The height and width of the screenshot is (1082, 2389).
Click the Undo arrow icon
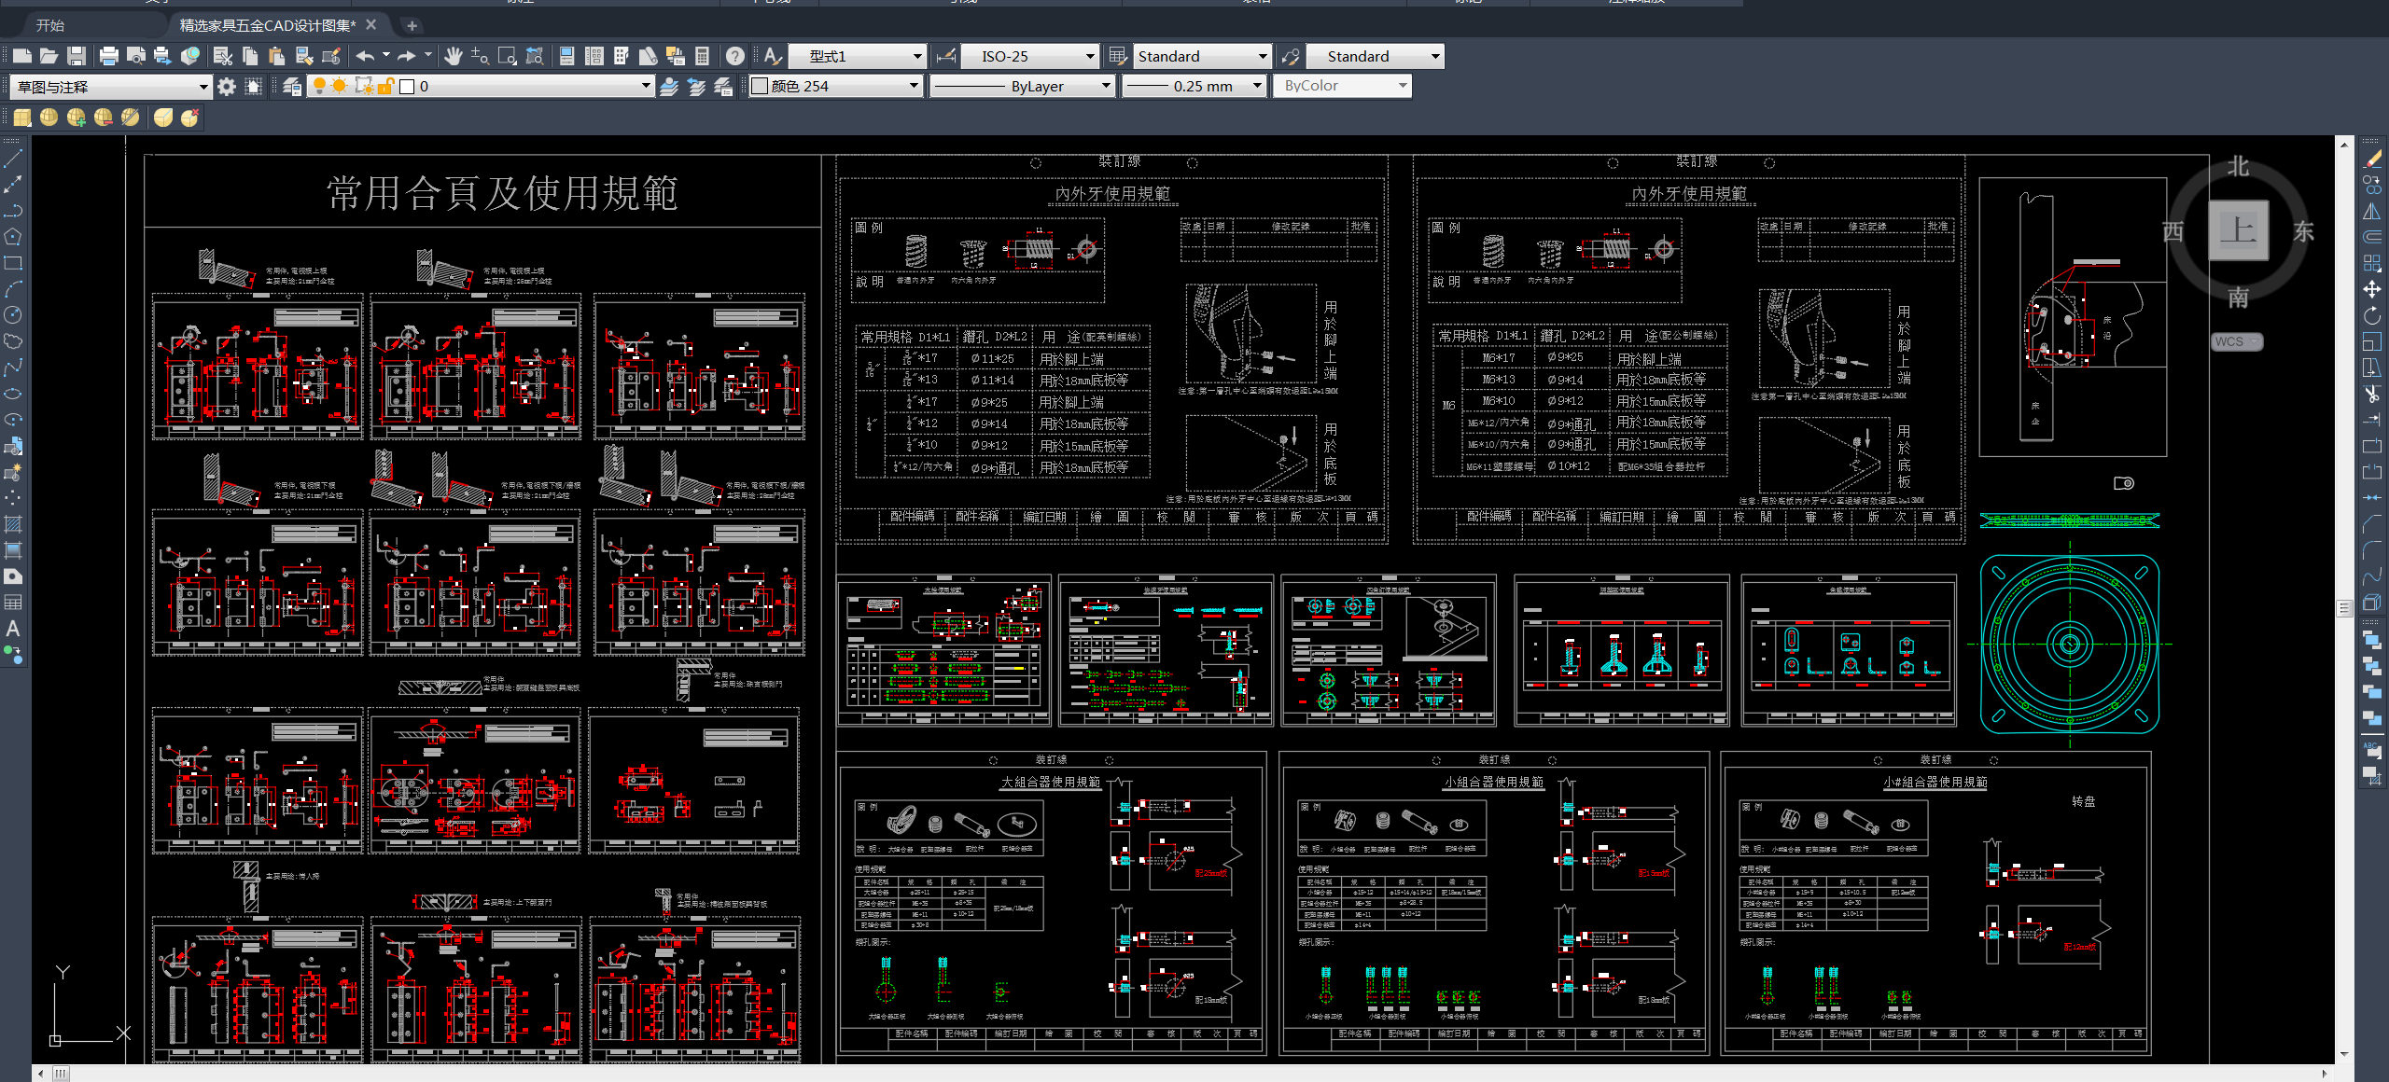pos(365,56)
